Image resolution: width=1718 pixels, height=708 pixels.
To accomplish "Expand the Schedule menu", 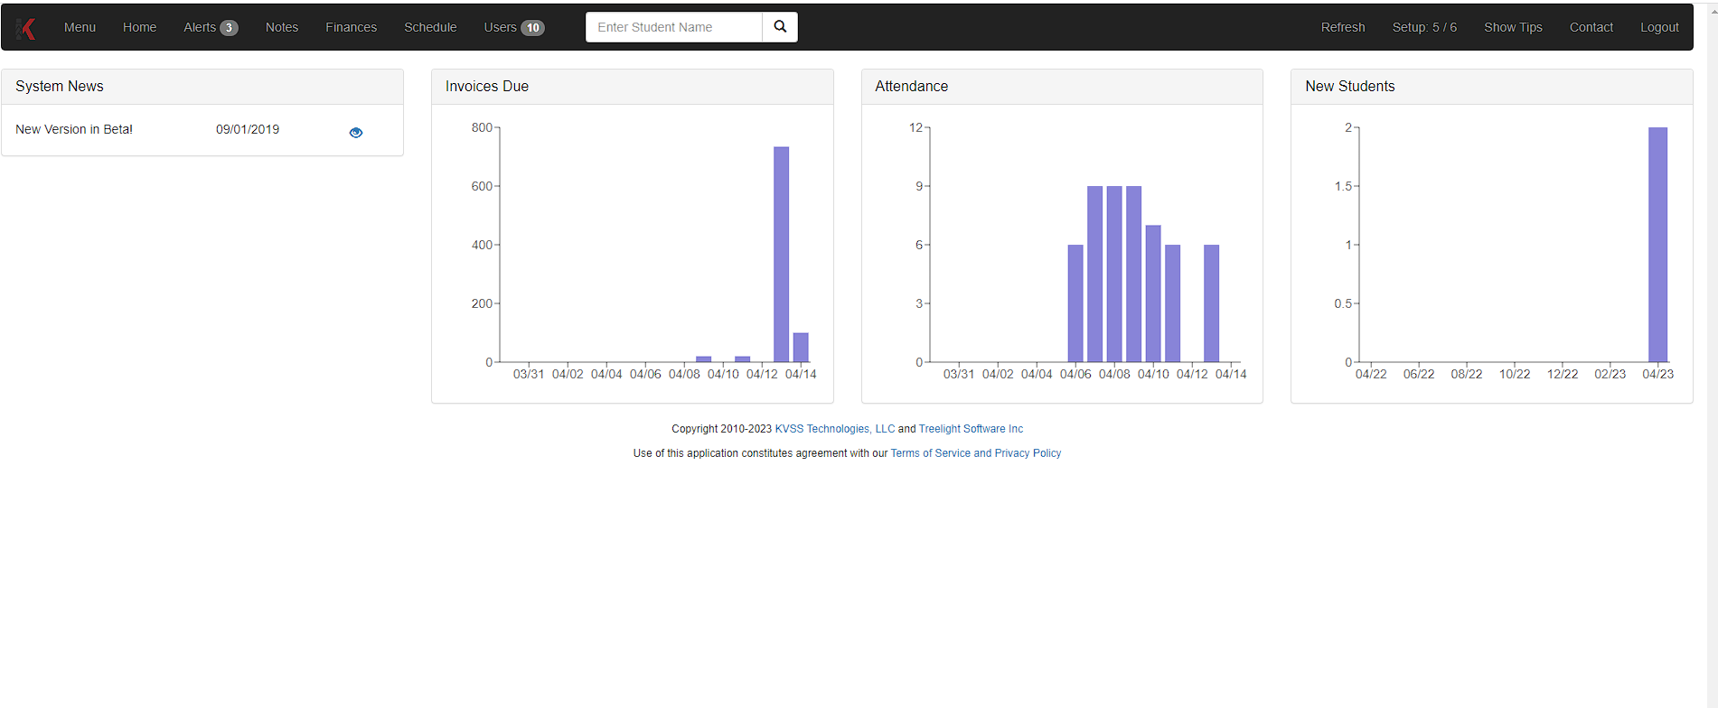I will [x=430, y=27].
